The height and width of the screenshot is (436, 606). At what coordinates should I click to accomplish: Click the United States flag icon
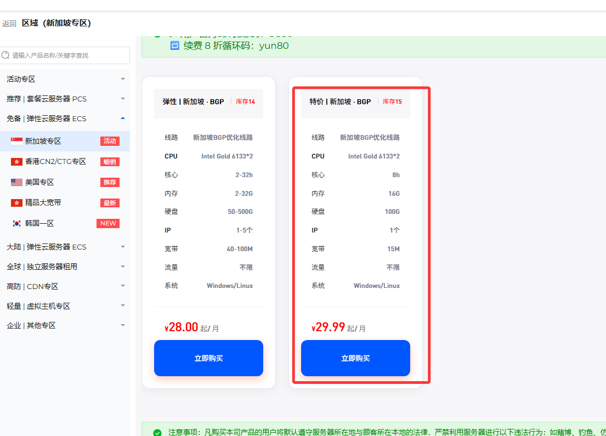tap(16, 182)
